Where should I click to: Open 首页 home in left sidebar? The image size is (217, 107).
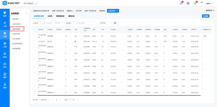pyautogui.click(x=5, y=14)
